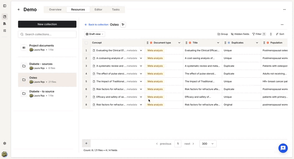Image resolution: width=294 pixels, height=159 pixels.
Task: Click the Back to collection link
Action: pyautogui.click(x=96, y=25)
